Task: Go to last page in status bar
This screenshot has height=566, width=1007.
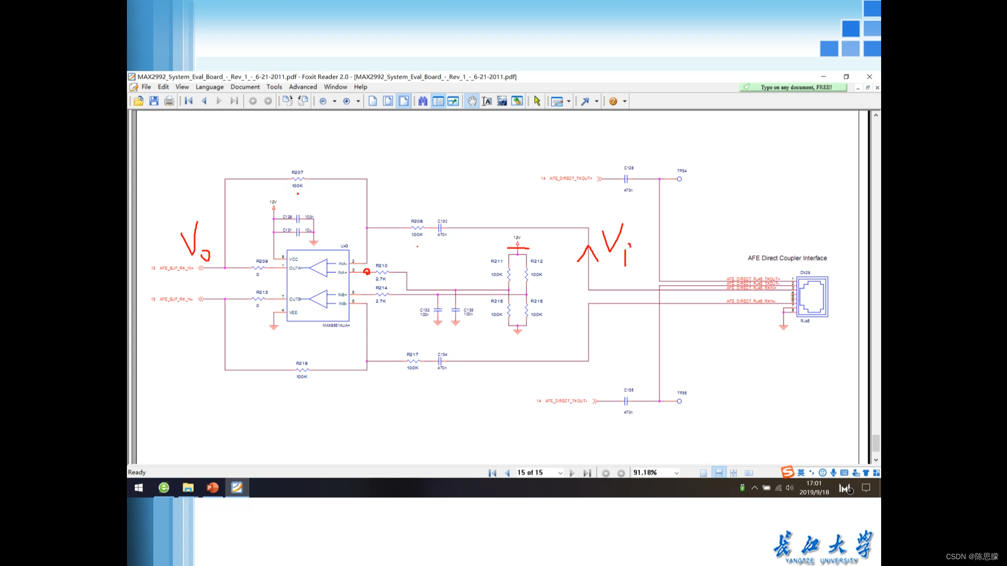Action: click(587, 473)
